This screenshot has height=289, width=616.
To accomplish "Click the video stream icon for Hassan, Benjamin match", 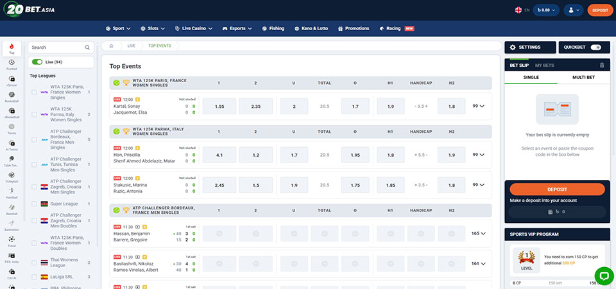I will pyautogui.click(x=137, y=227).
